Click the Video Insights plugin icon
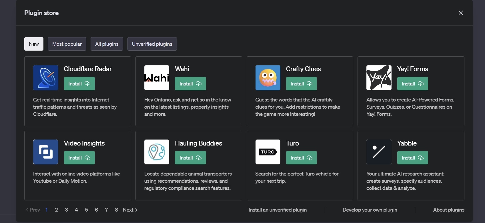 pyautogui.click(x=46, y=152)
